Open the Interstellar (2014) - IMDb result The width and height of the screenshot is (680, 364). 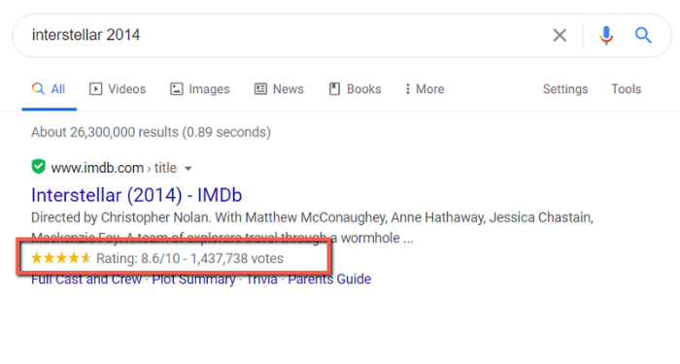tap(137, 195)
